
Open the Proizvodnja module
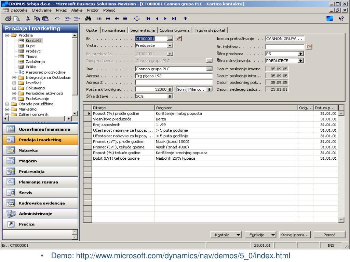point(40,172)
